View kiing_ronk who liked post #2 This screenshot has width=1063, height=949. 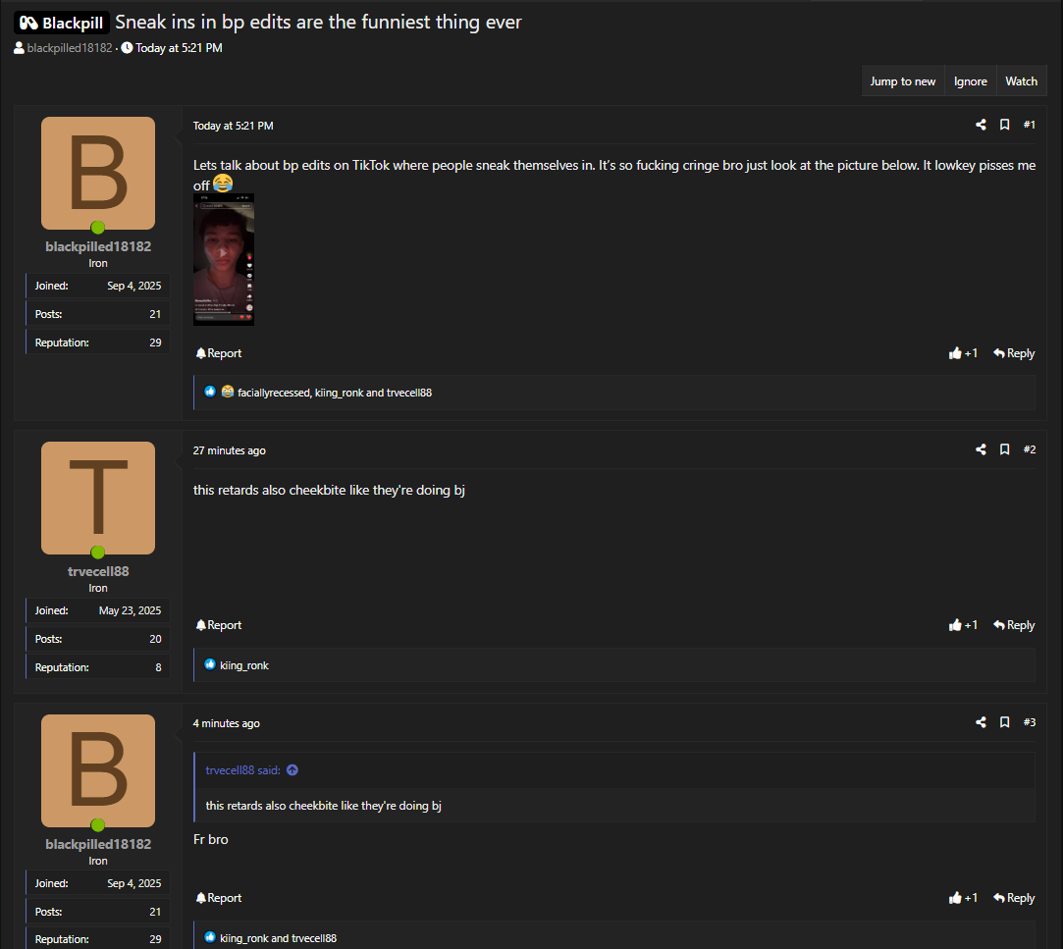(244, 665)
